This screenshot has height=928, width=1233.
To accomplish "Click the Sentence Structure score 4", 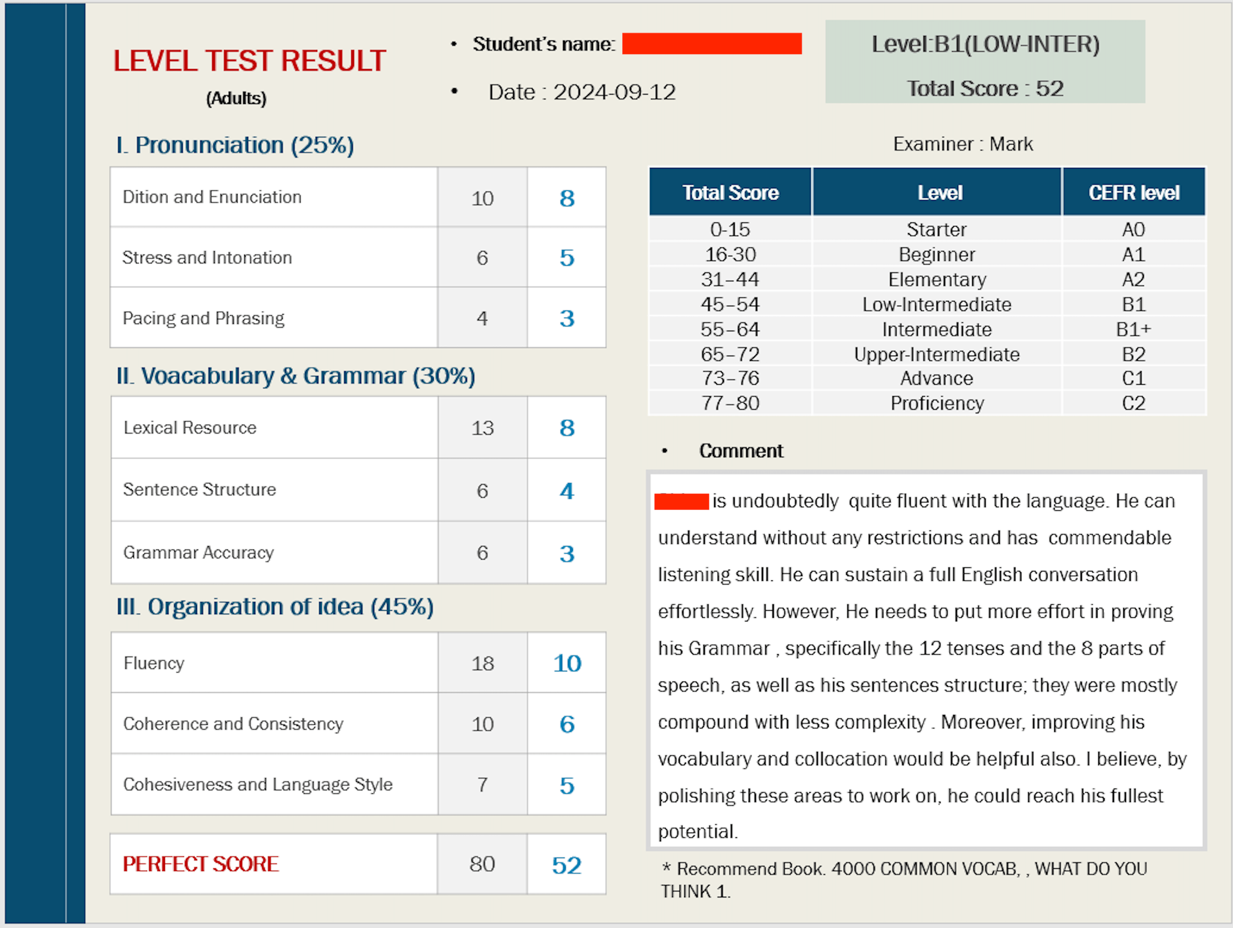I will click(567, 490).
